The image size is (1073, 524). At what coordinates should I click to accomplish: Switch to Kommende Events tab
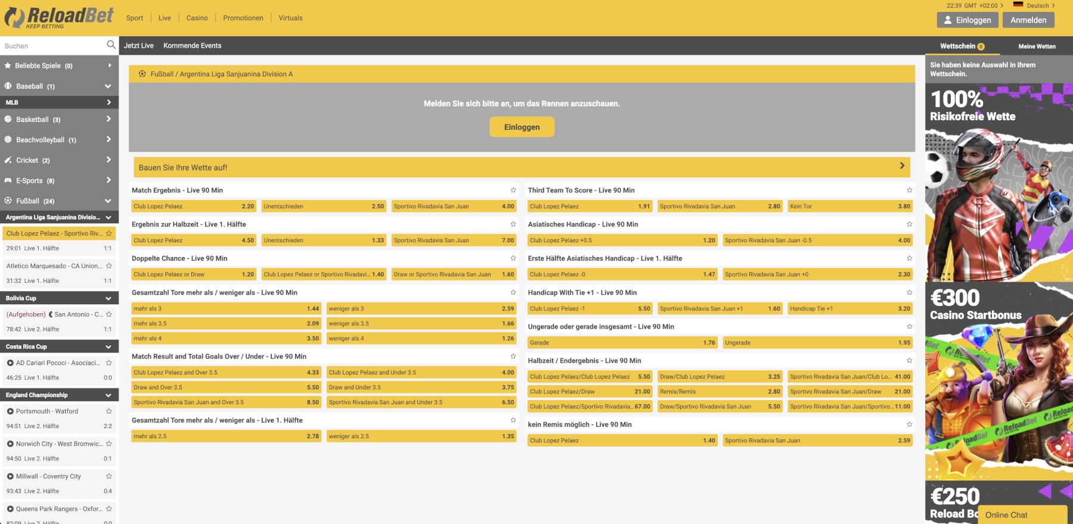193,45
